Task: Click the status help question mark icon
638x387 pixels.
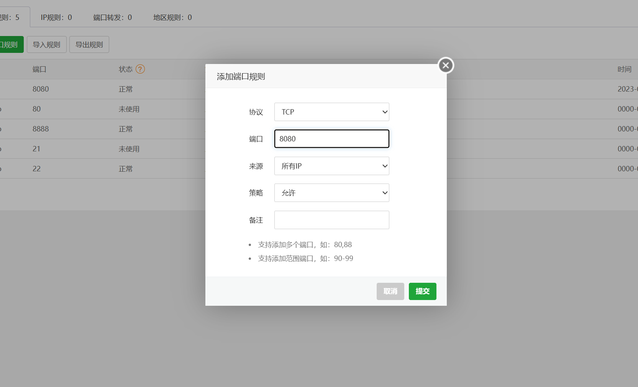Action: 140,69
